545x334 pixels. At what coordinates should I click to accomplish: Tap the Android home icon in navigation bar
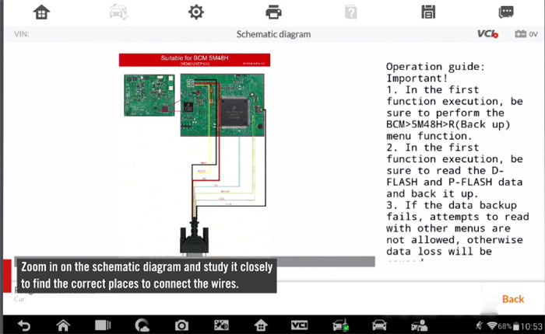[63, 325]
